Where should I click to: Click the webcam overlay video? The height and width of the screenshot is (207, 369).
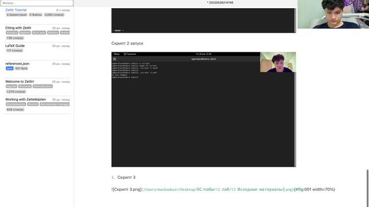pos(333,14)
